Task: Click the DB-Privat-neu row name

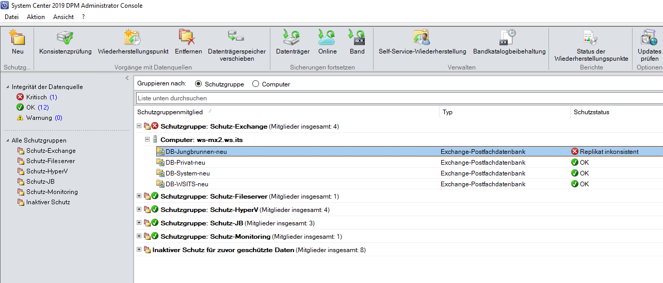Action: coord(185,163)
